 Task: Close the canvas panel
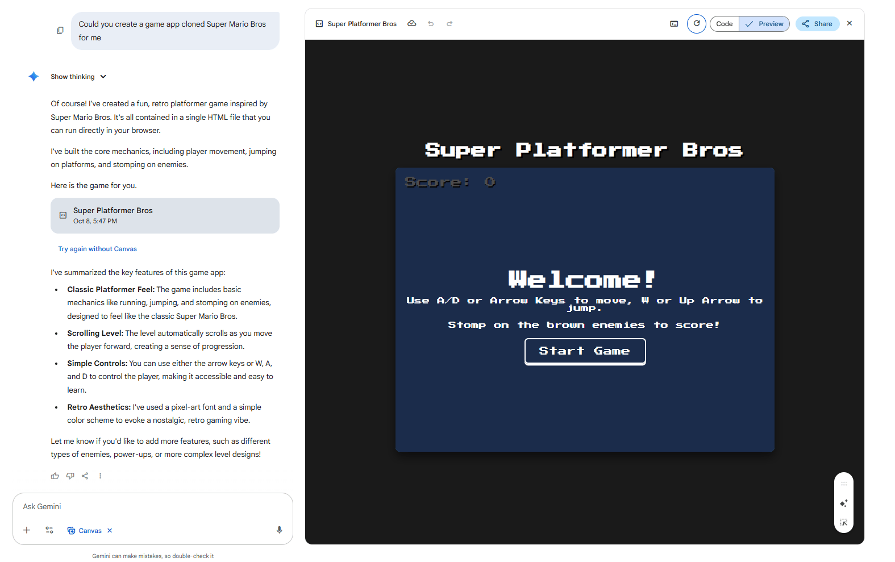point(850,23)
